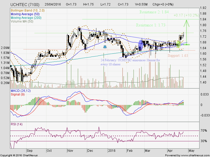The height and width of the screenshot is (157, 210).
Task: Click the May label on time axis
Action: (x=191, y=151)
